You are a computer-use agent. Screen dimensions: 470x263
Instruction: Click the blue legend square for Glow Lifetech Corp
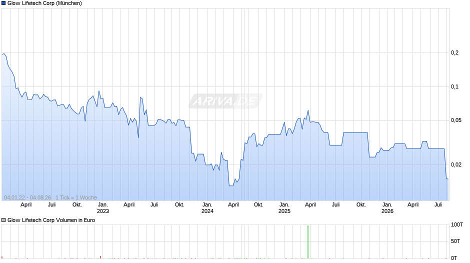[3, 3]
